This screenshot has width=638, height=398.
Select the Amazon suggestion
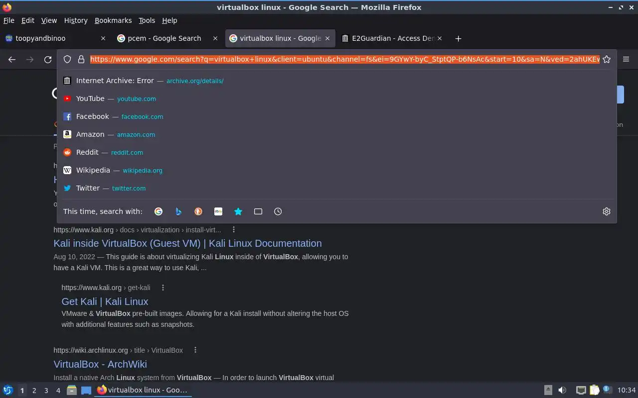click(336, 134)
